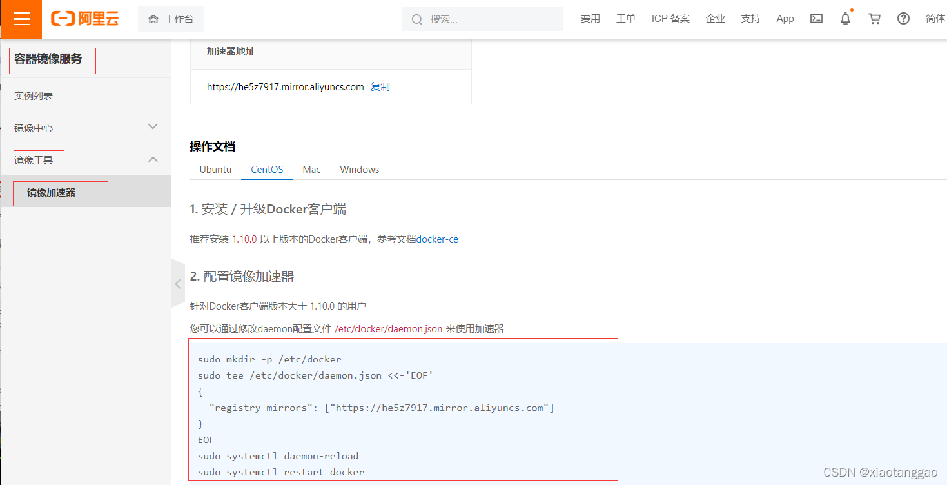This screenshot has width=947, height=485.
Task: Open the 工单 menu
Action: click(x=625, y=19)
